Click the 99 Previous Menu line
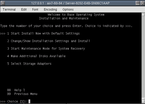This screenshot has width=145, height=104. (22, 94)
